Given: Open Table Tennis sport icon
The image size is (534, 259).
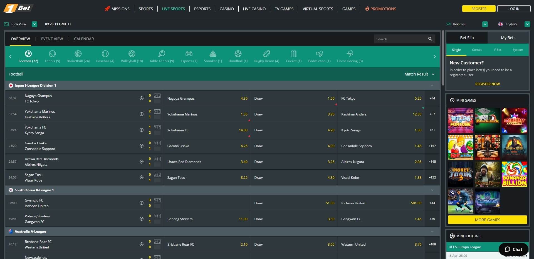Looking at the screenshot, I should coord(162,54).
